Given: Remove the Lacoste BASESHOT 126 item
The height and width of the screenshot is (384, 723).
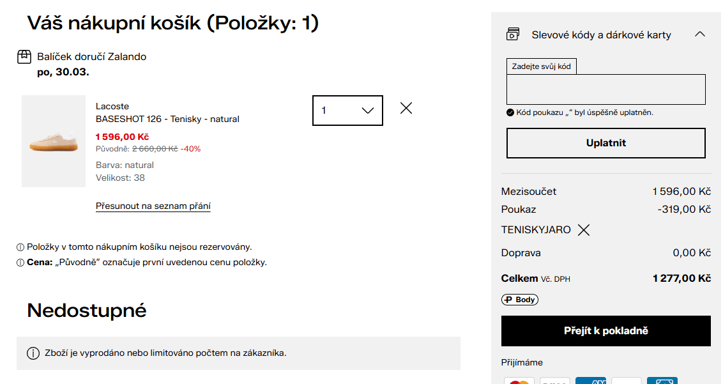Looking at the screenshot, I should pos(406,109).
